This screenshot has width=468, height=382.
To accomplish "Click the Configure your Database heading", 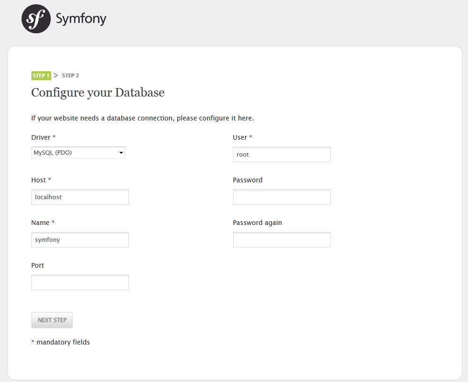I will (x=98, y=92).
